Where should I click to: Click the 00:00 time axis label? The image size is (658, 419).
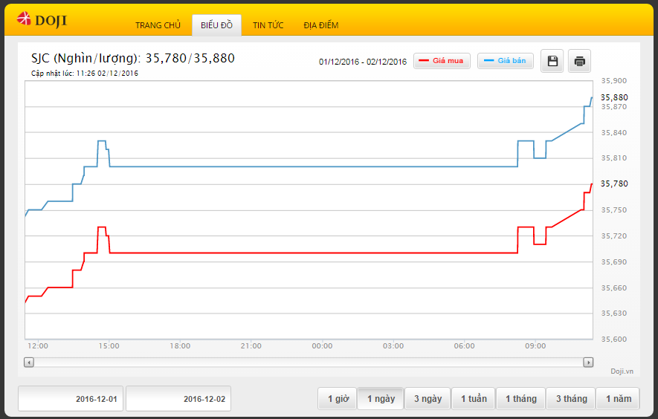pos(322,346)
